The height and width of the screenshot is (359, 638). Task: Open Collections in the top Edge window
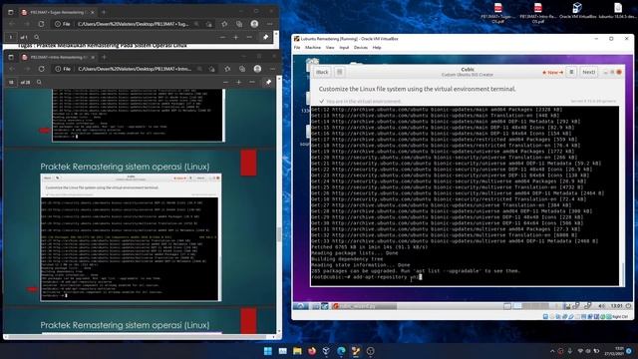point(239,24)
